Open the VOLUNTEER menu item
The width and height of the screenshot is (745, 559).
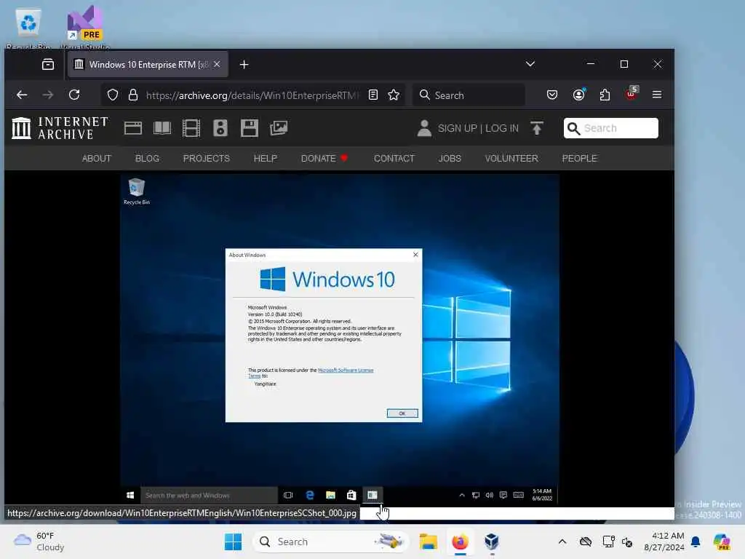(x=511, y=158)
